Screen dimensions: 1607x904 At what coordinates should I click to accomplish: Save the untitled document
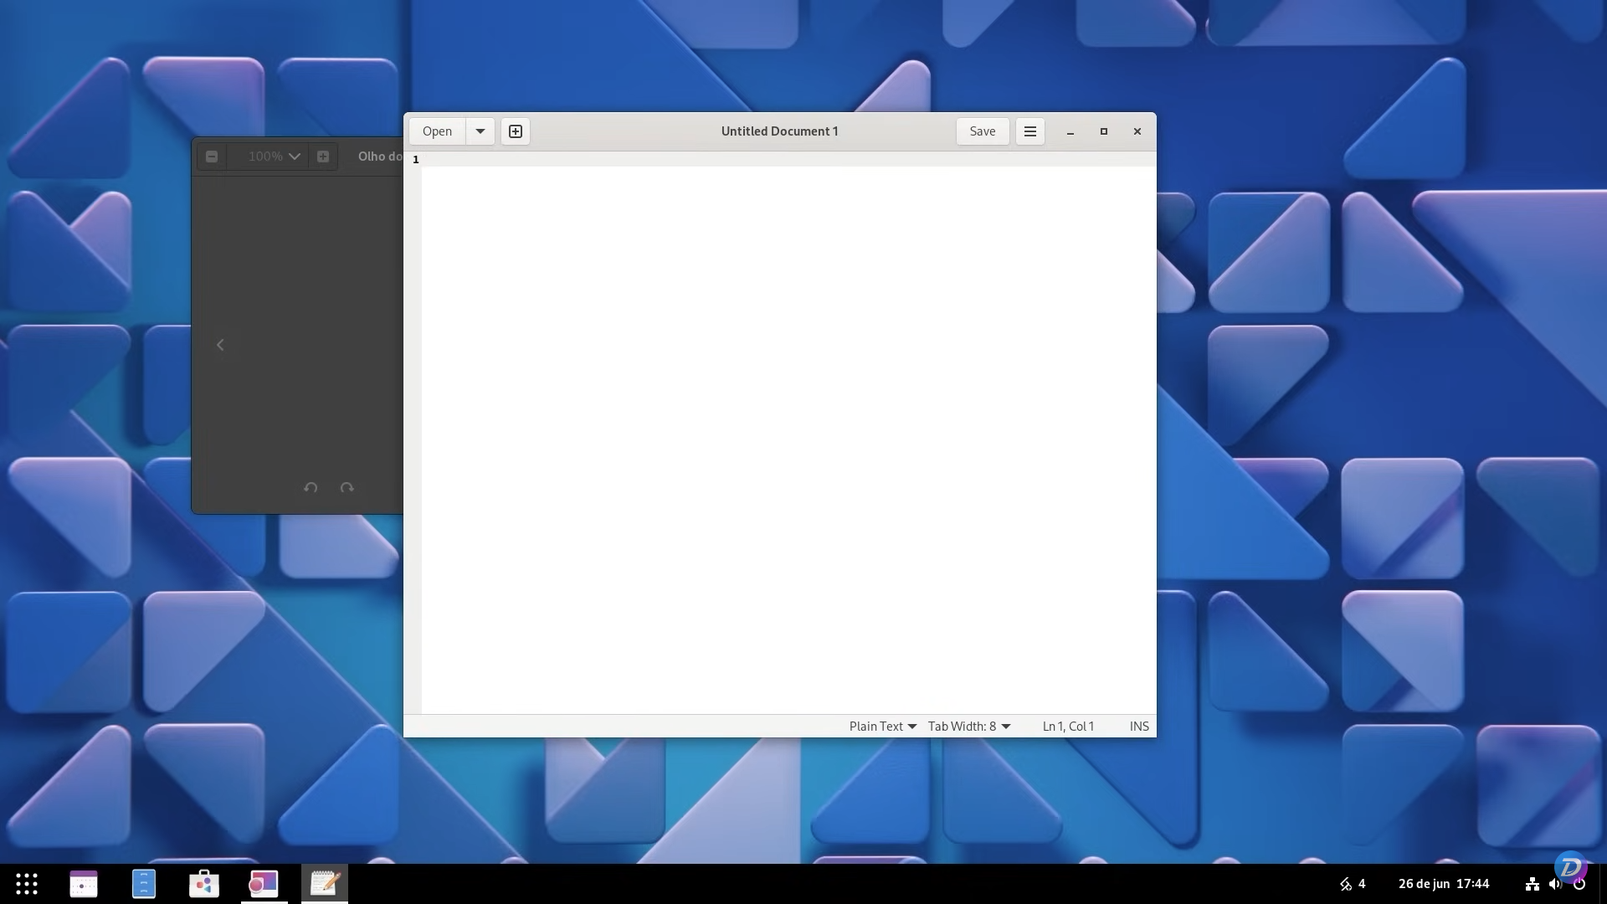[982, 131]
